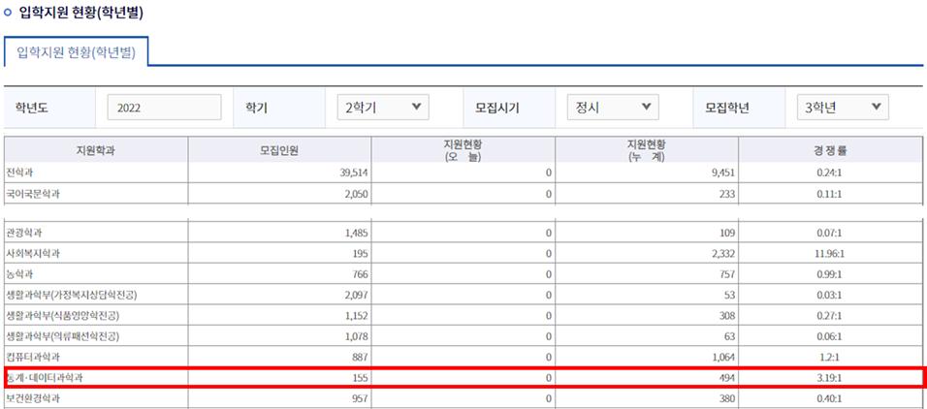Click the 학년도 input field showing 2022
Image resolution: width=927 pixels, height=409 pixels.
(x=164, y=108)
